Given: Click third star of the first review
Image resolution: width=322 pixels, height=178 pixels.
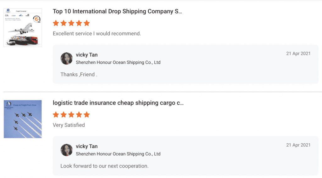Looking at the screenshot, I should click(71, 23).
